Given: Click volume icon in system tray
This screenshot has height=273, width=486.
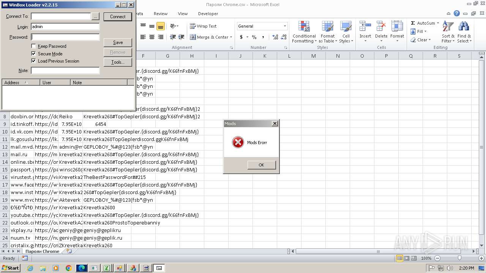Looking at the screenshot, I should [x=450, y=268].
